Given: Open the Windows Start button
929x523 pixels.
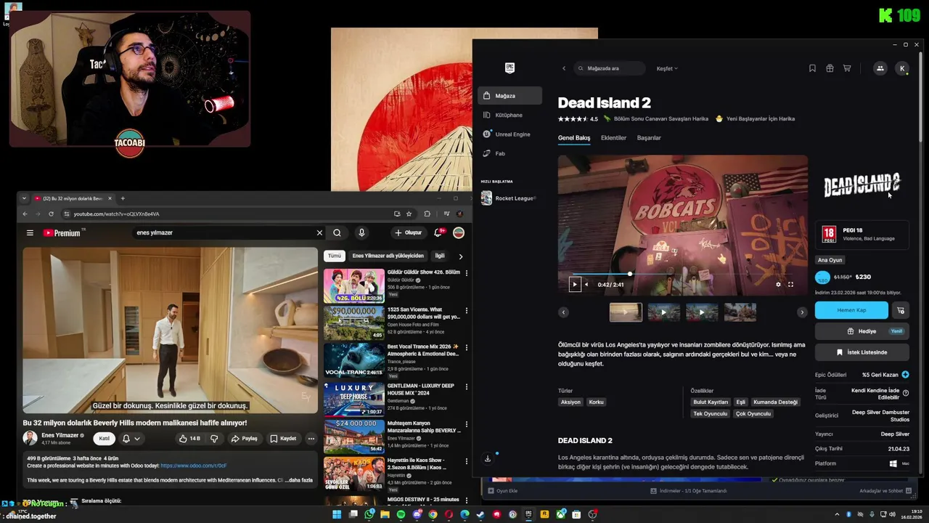Looking at the screenshot, I should (x=337, y=514).
